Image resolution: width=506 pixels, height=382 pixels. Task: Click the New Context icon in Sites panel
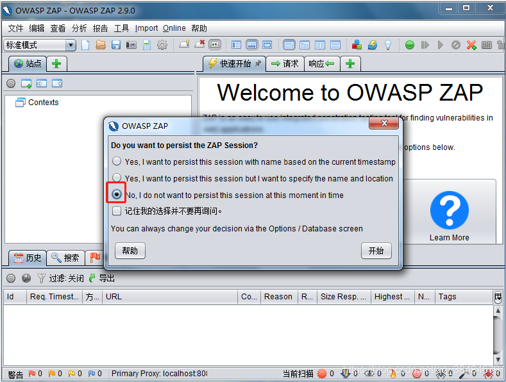click(x=26, y=83)
